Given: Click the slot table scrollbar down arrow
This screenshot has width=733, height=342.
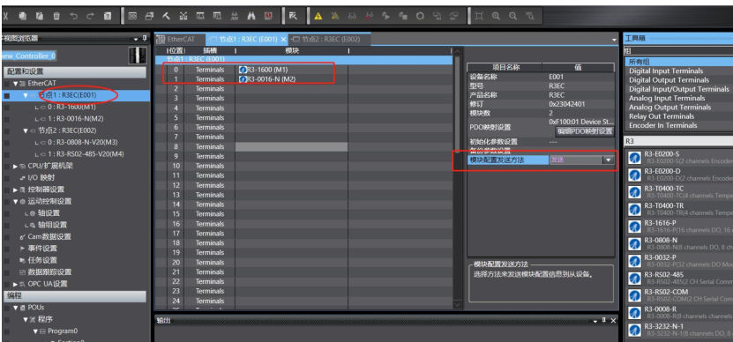Looking at the screenshot, I should click(457, 304).
